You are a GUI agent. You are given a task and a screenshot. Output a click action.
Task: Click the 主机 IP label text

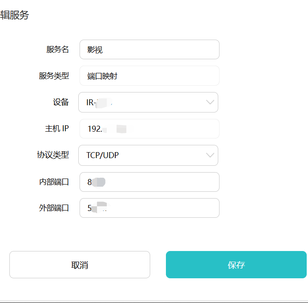tap(57, 129)
